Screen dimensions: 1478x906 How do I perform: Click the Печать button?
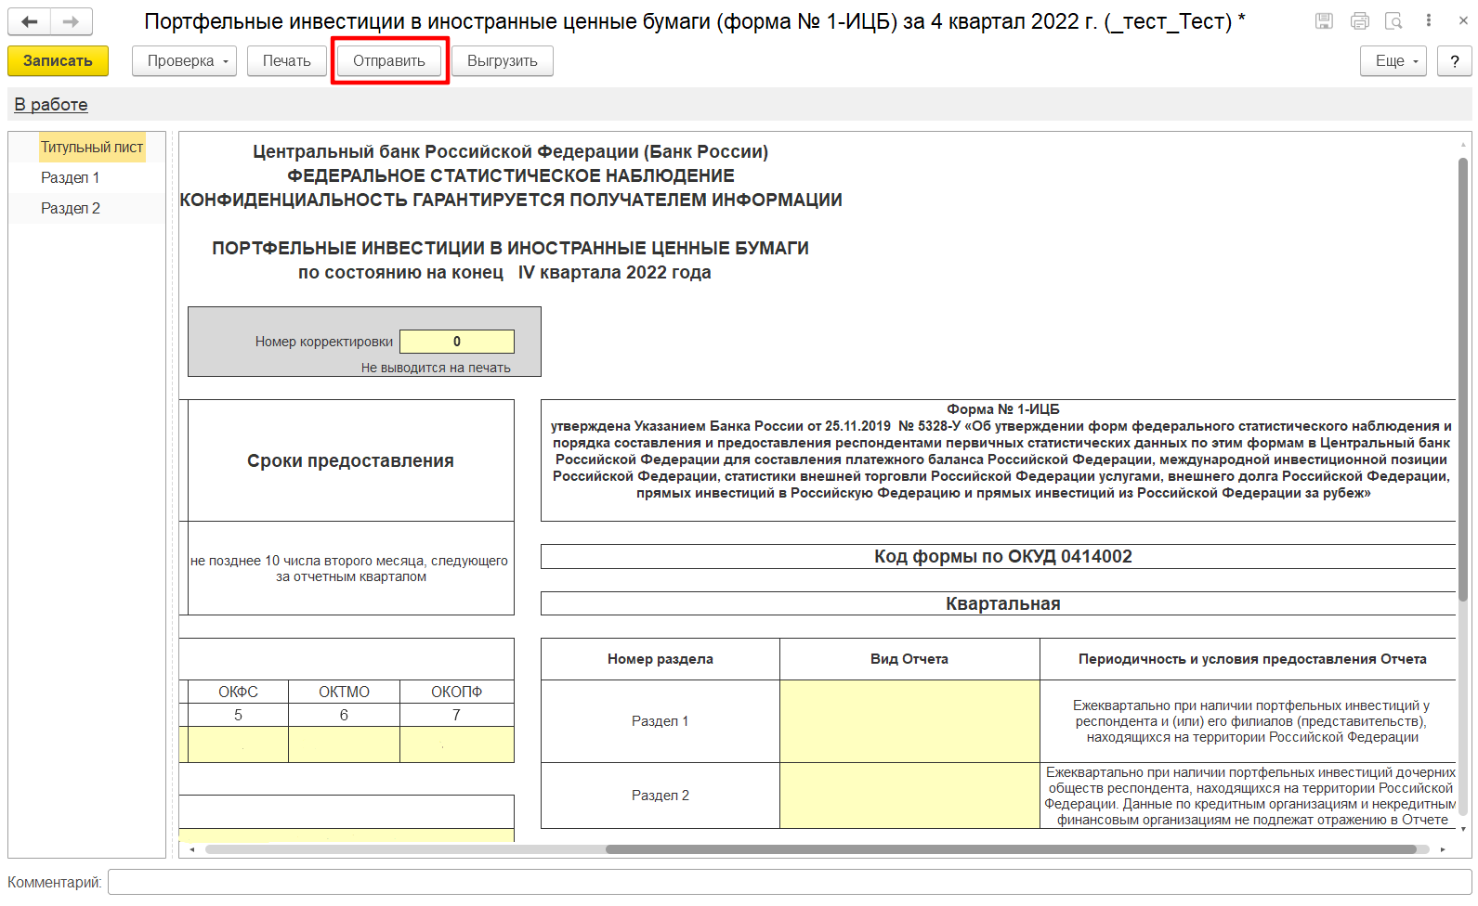[286, 61]
